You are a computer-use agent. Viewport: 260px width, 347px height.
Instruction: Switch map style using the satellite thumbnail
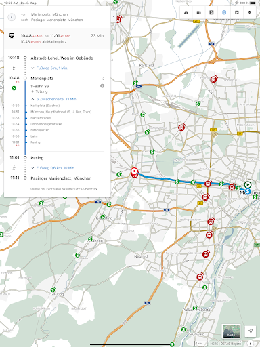pos(231,331)
